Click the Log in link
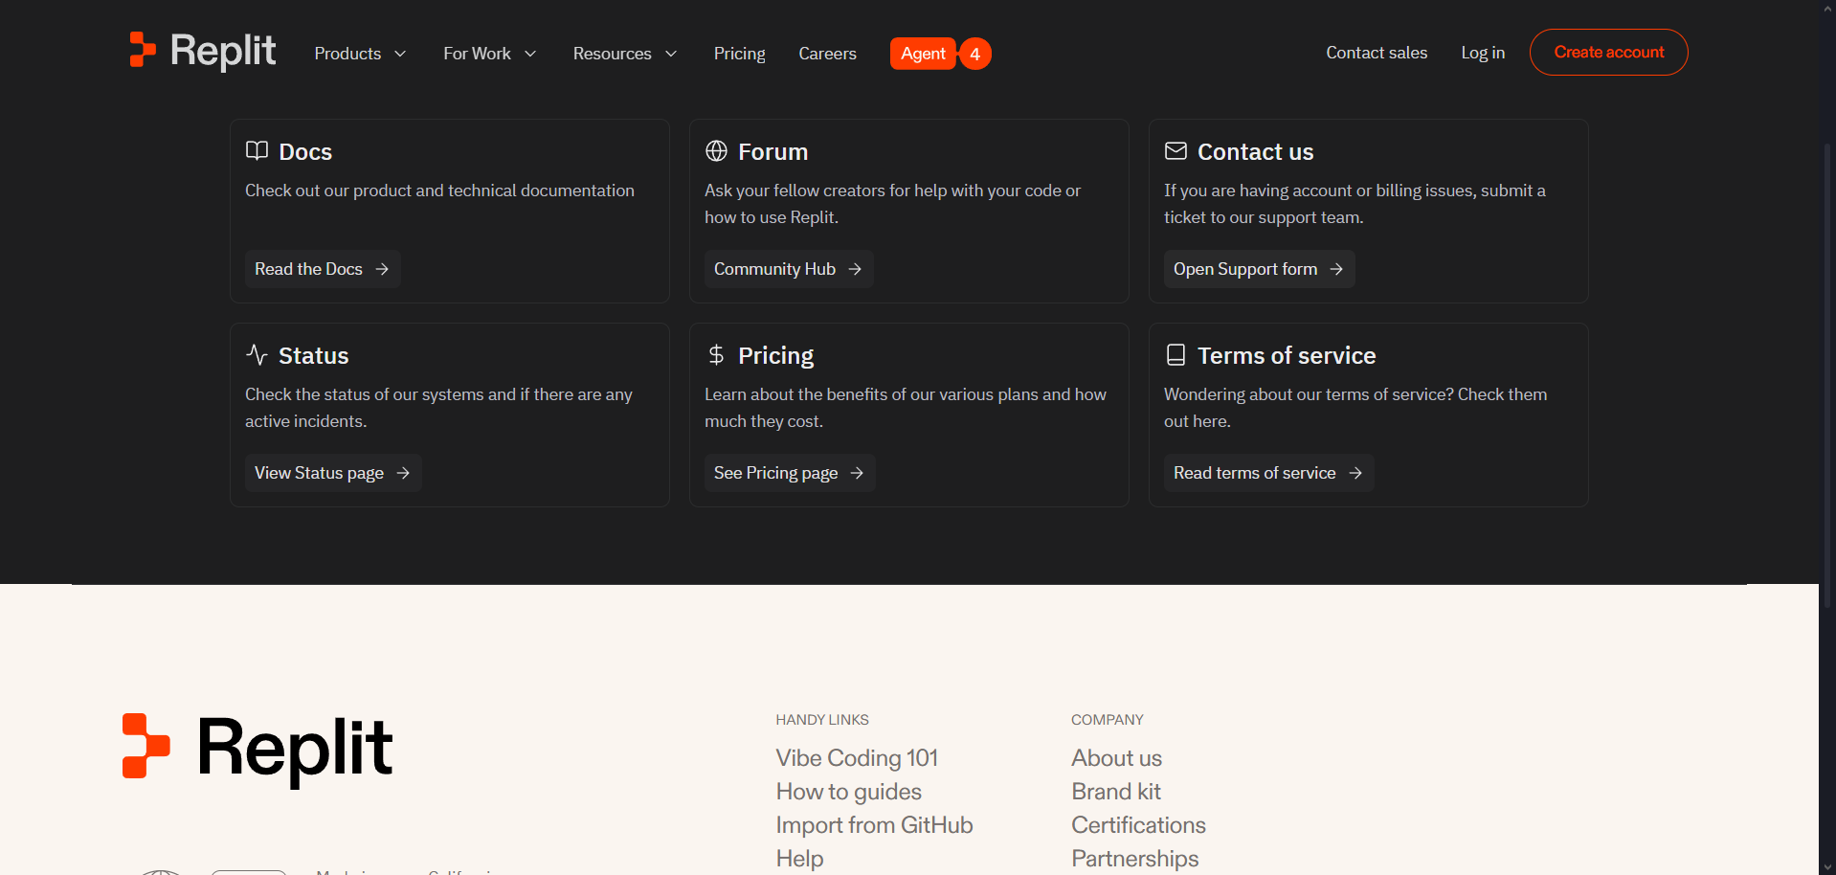The image size is (1836, 875). click(1482, 53)
